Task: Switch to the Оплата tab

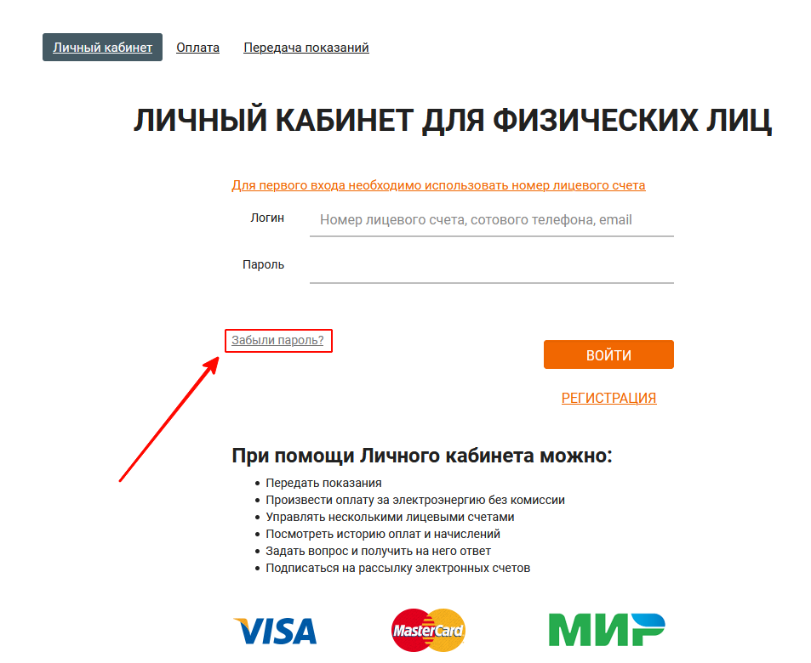Action: click(x=197, y=48)
